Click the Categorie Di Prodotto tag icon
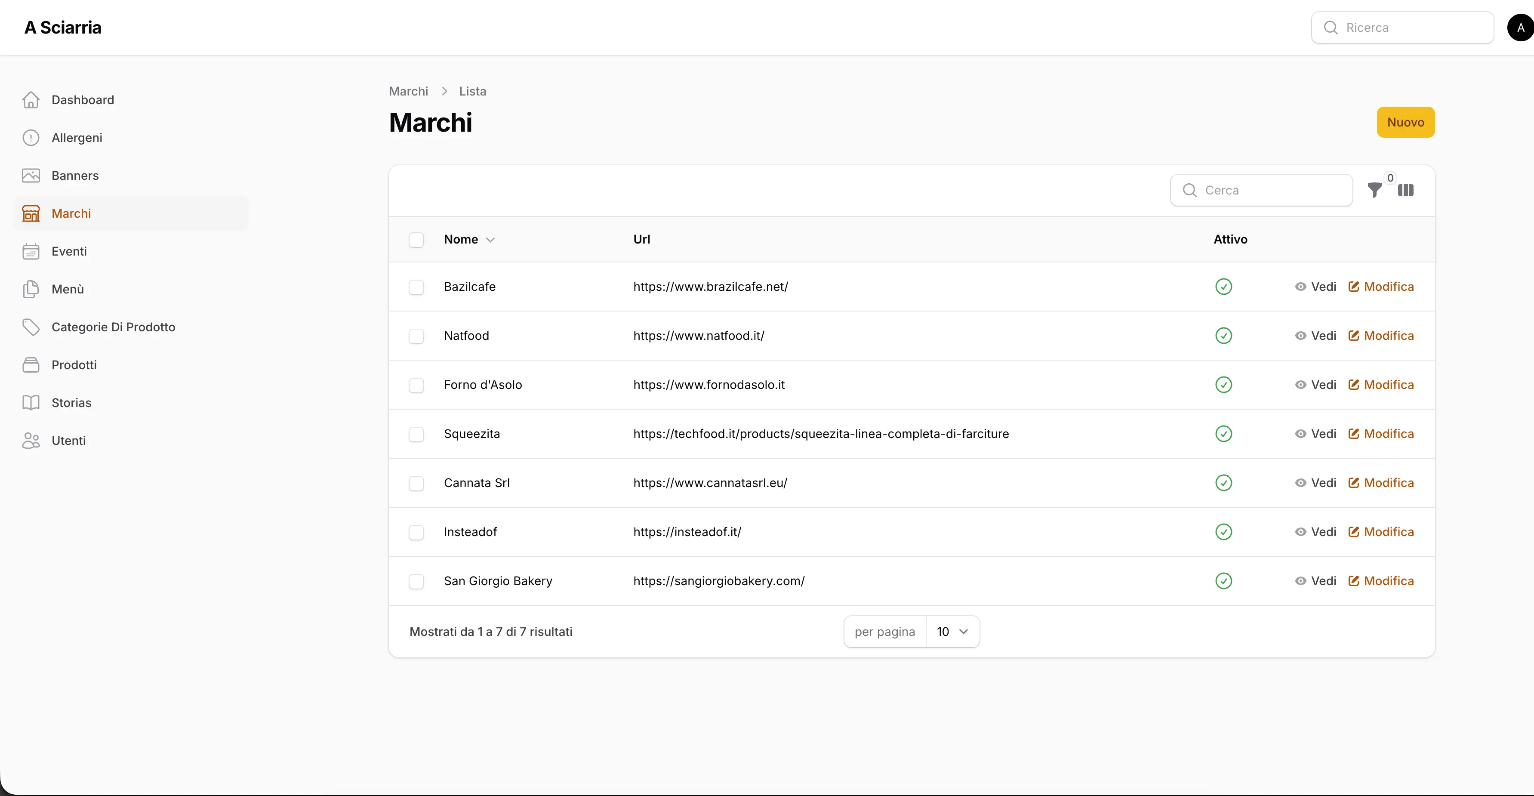1534x796 pixels. point(31,327)
